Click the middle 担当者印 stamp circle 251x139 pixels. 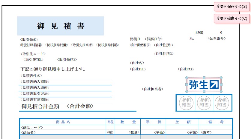pyautogui.click(x=204, y=103)
